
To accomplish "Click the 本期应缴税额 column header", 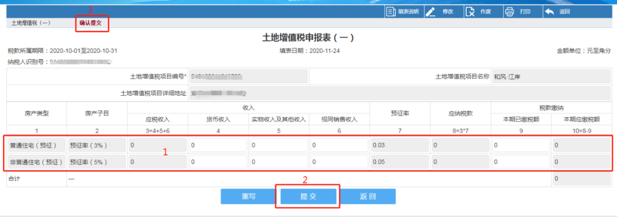I will 582,120.
